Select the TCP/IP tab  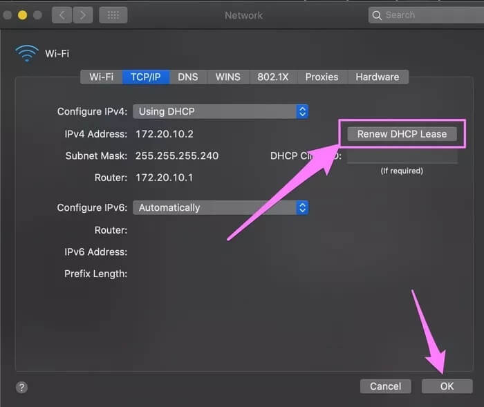click(x=146, y=77)
